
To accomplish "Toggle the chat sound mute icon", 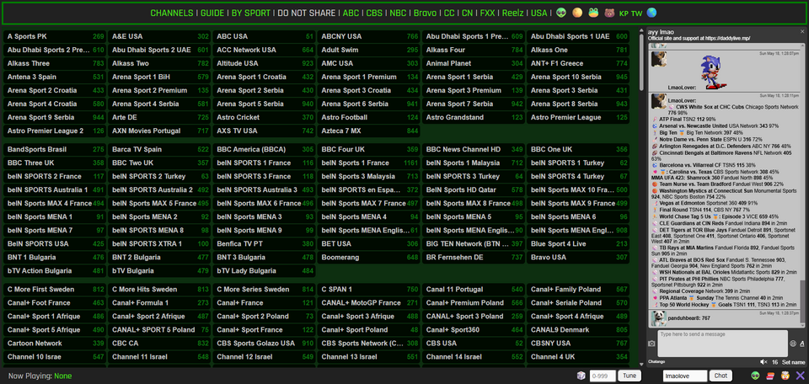I will (763, 362).
